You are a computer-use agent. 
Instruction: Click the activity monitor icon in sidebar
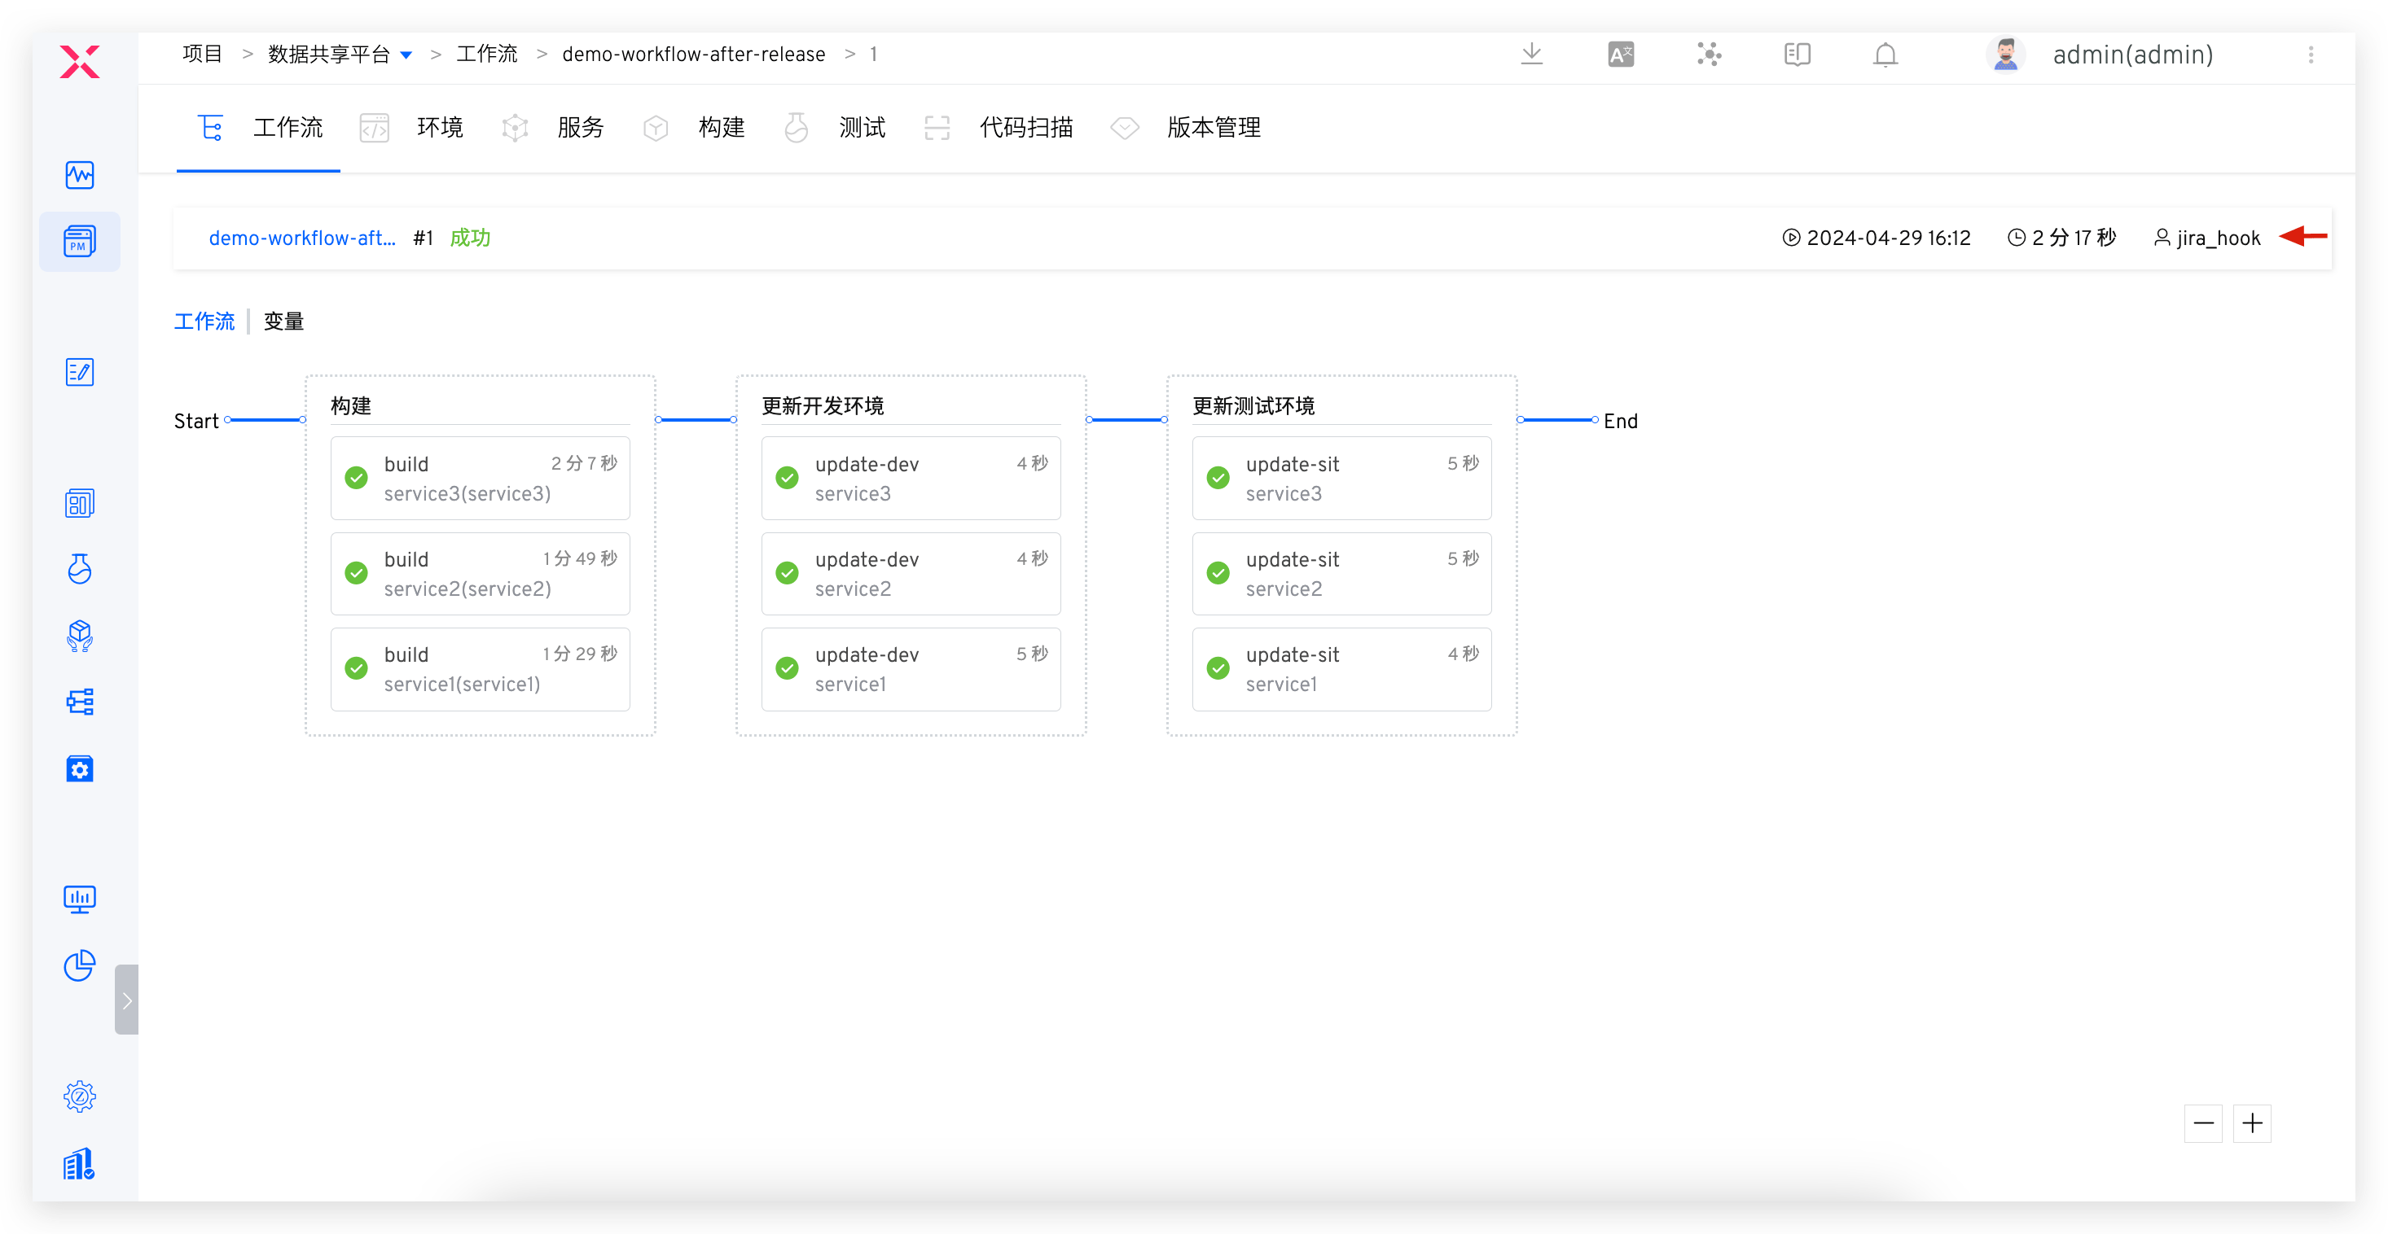pyautogui.click(x=80, y=175)
